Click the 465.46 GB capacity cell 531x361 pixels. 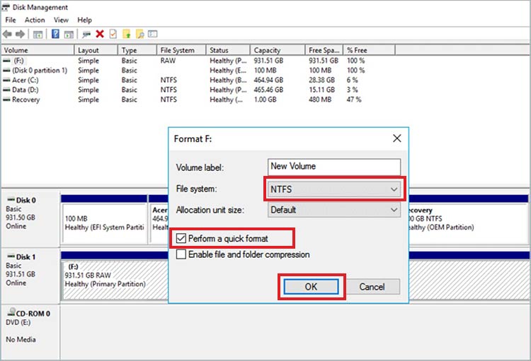pos(268,90)
